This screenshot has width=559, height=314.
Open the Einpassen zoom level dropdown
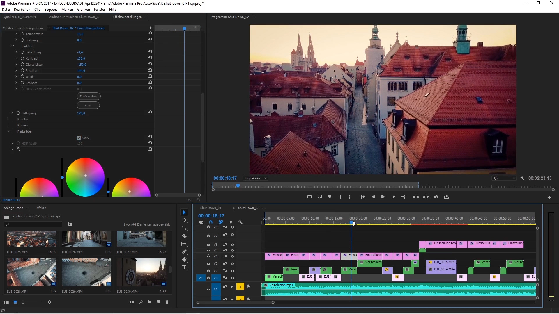coord(255,178)
